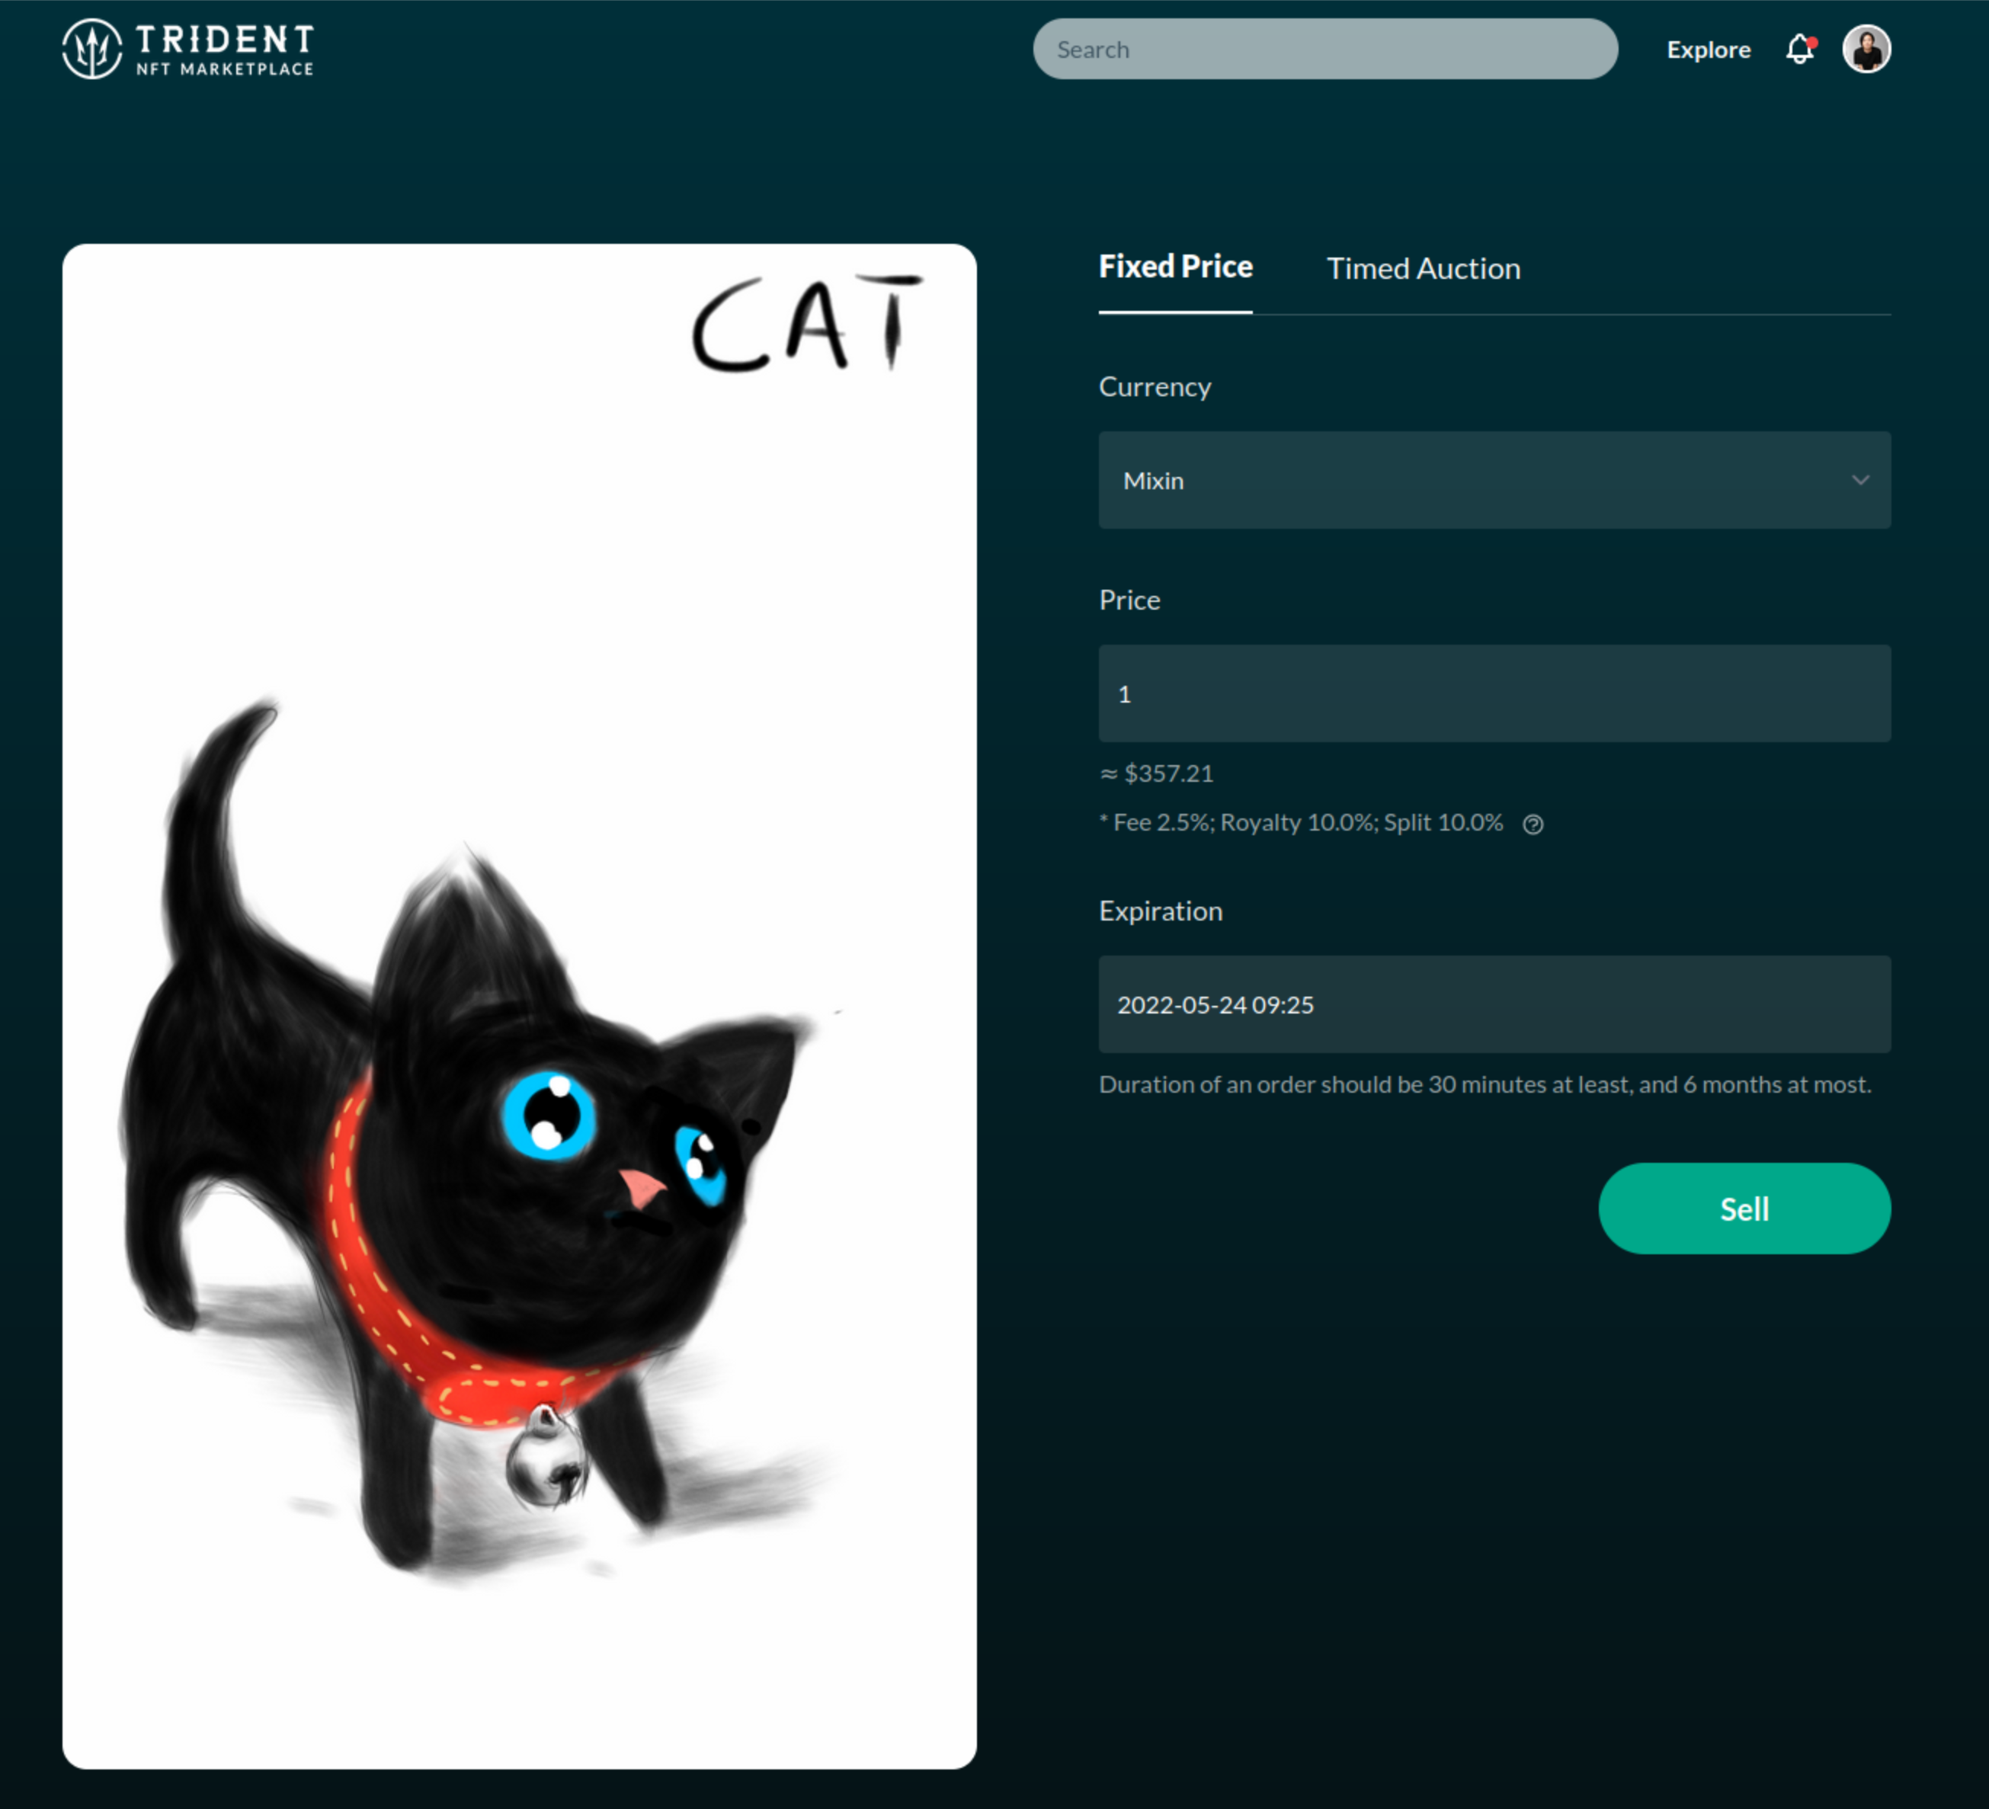
Task: Toggle between Fixed Price and Timed Auction
Action: click(x=1420, y=267)
